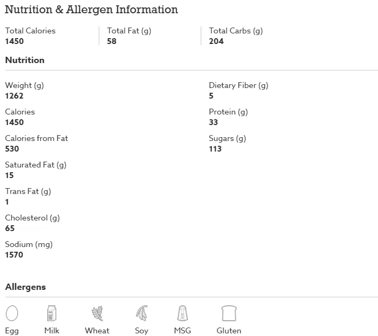
Task: Select the Total Fat value 58
Action: 111,41
